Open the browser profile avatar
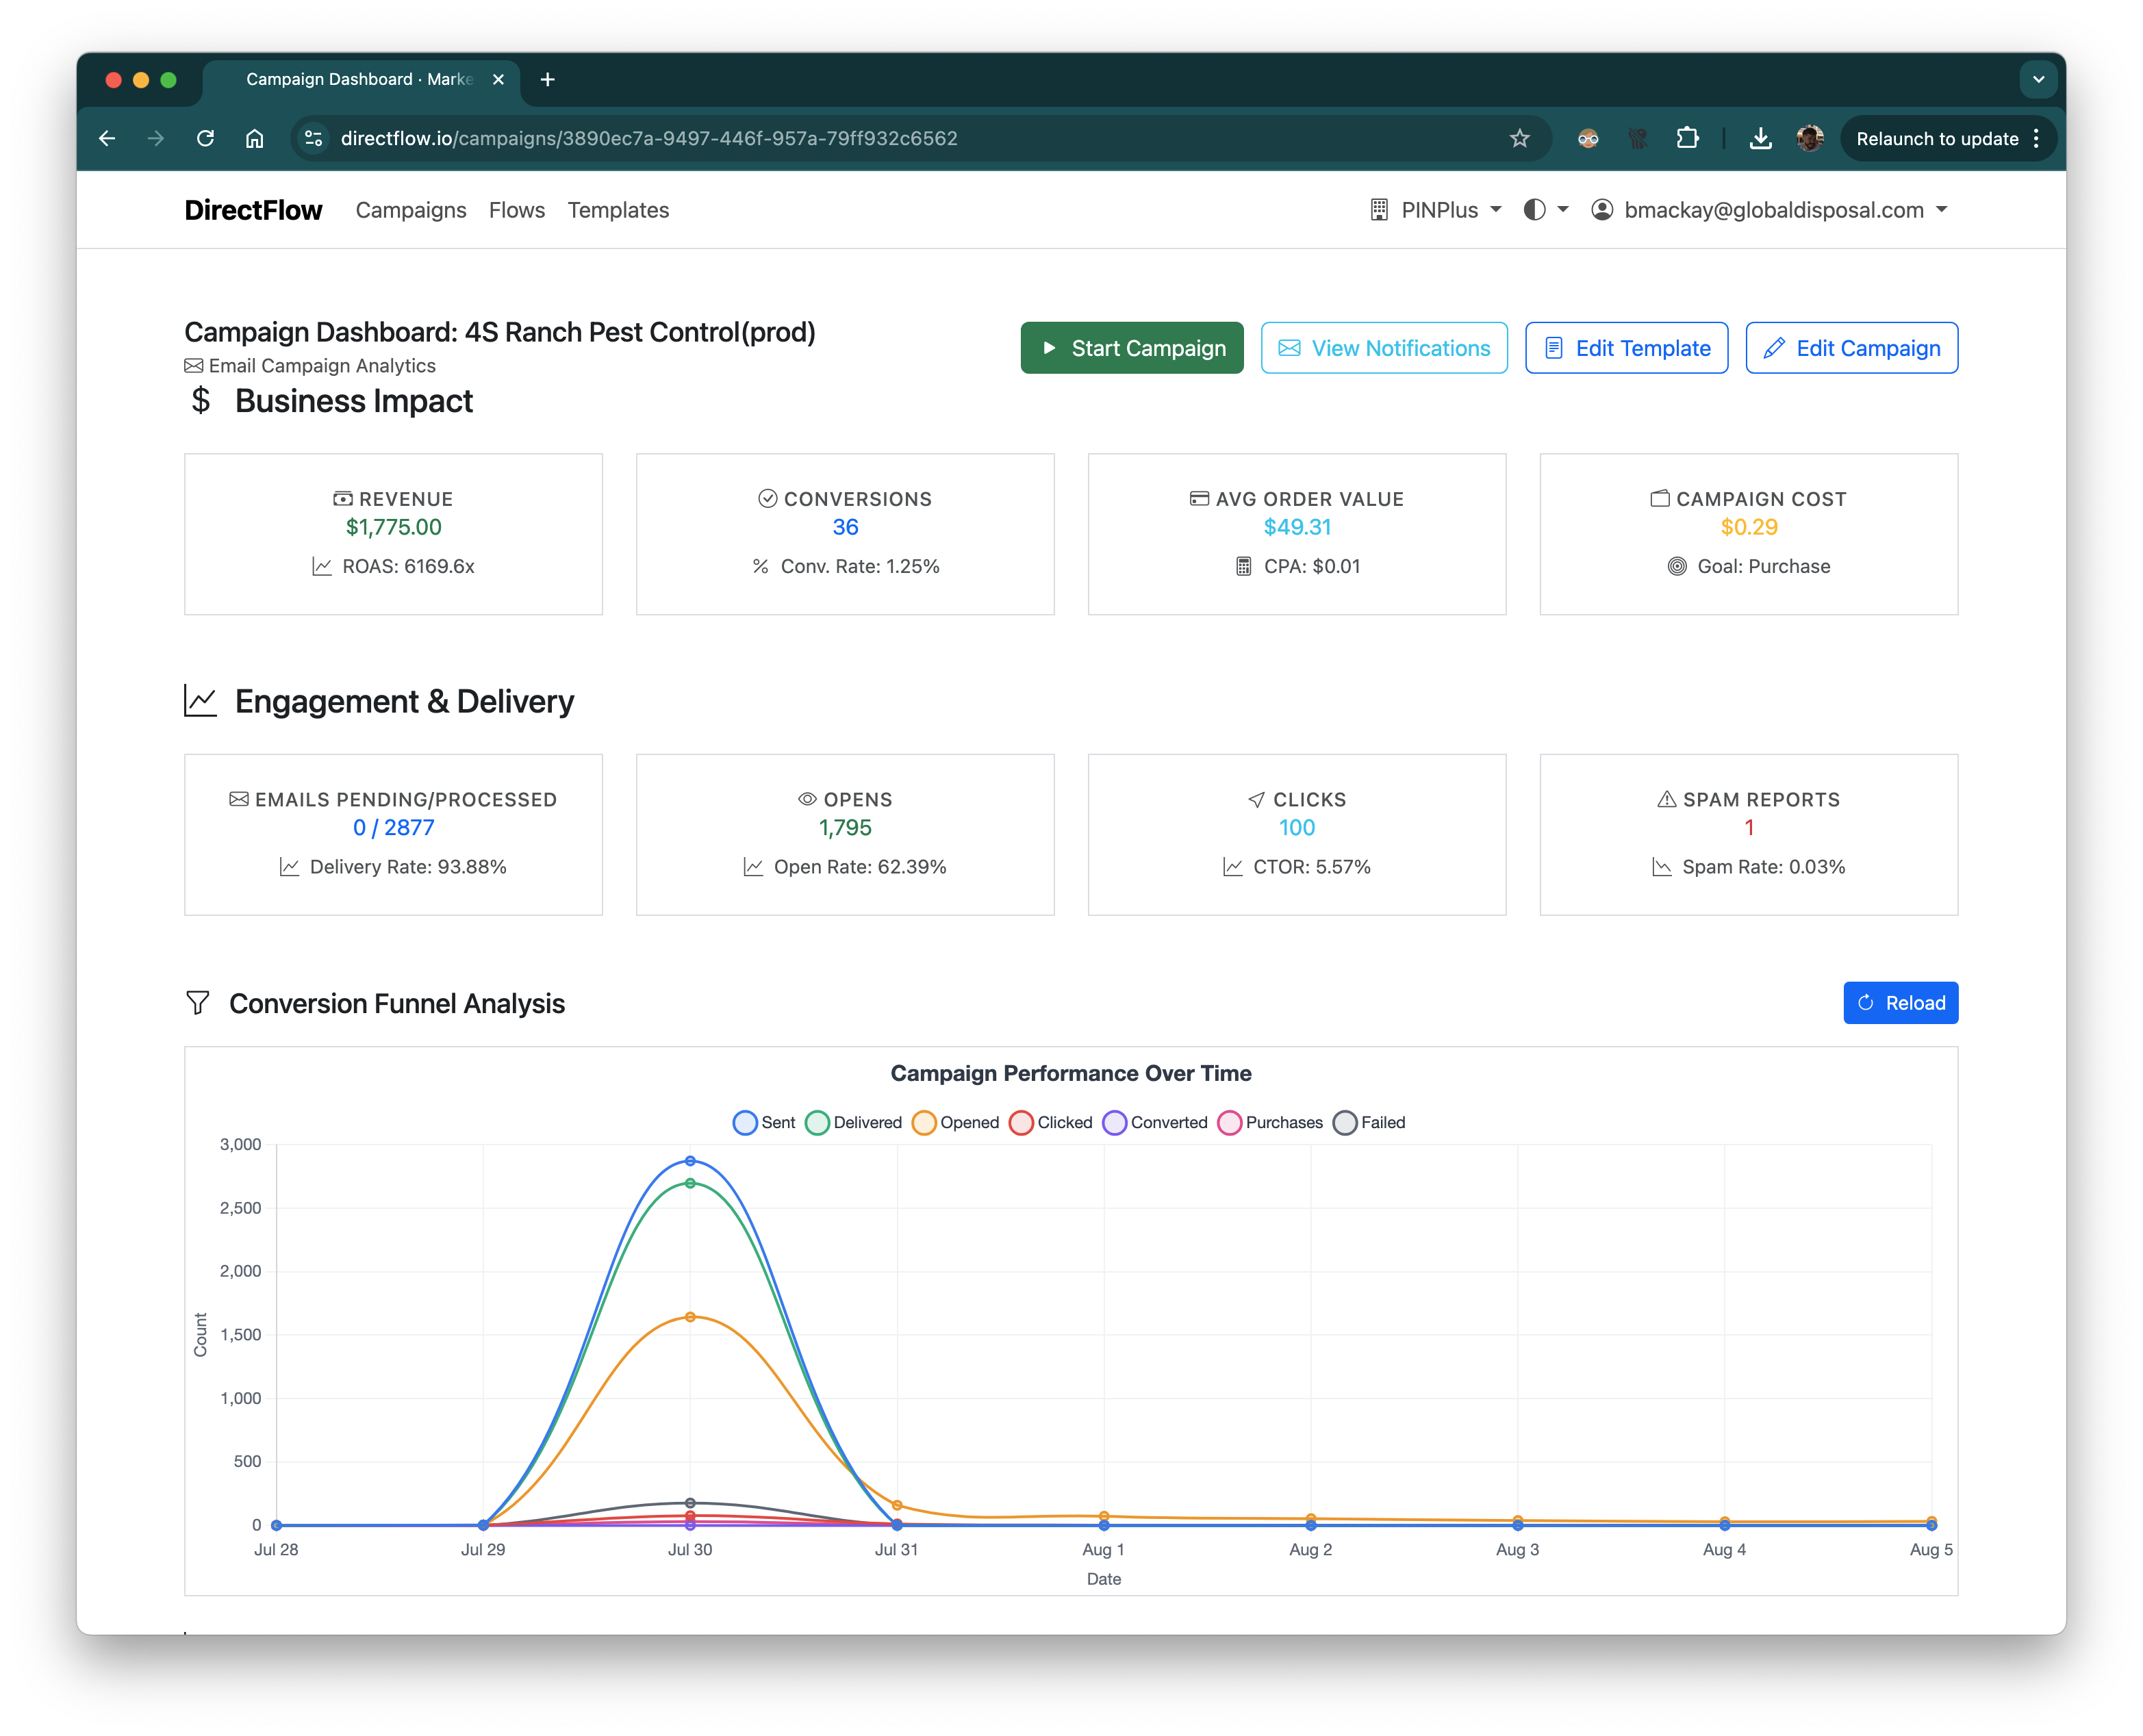The height and width of the screenshot is (1736, 2143). (x=1809, y=139)
